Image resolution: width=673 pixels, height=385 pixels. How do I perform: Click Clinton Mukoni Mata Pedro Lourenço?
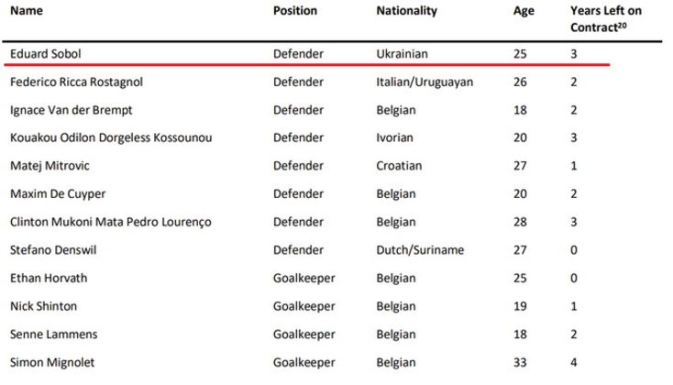point(111,223)
